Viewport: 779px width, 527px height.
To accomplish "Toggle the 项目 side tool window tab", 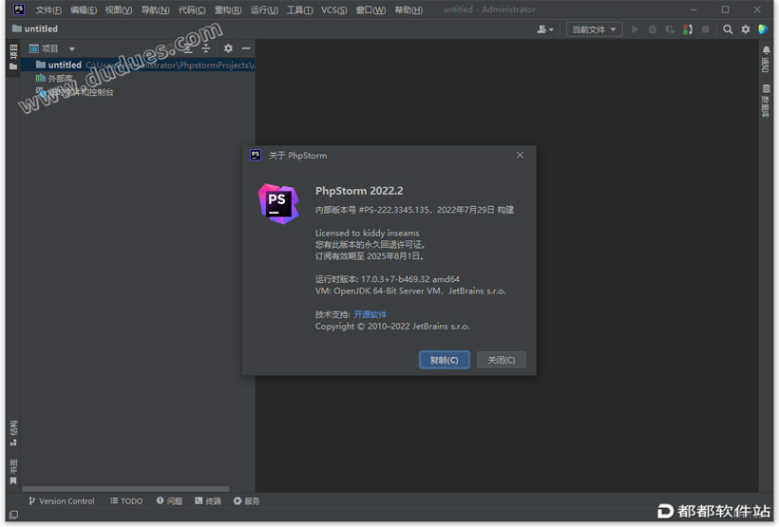I will 13,57.
